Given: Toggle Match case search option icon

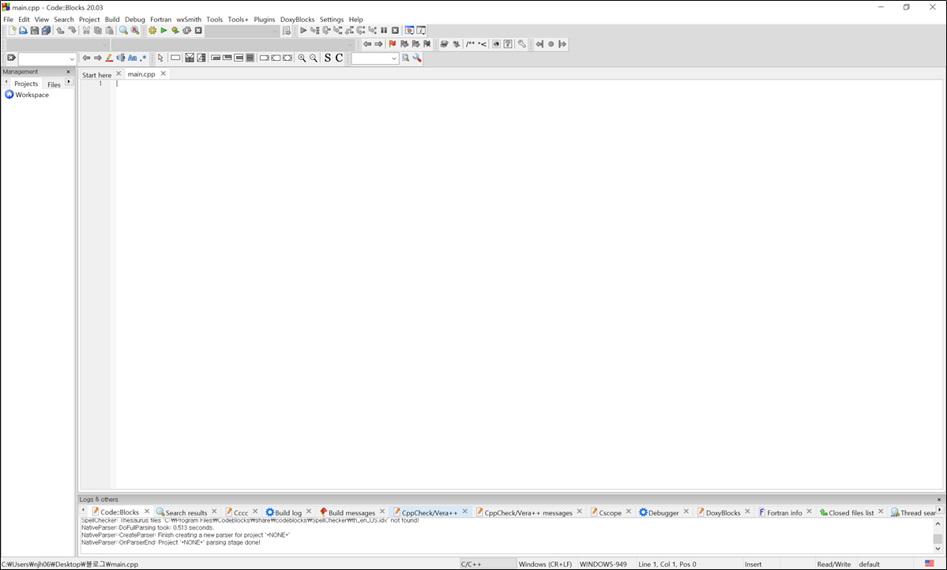Looking at the screenshot, I should [x=132, y=58].
